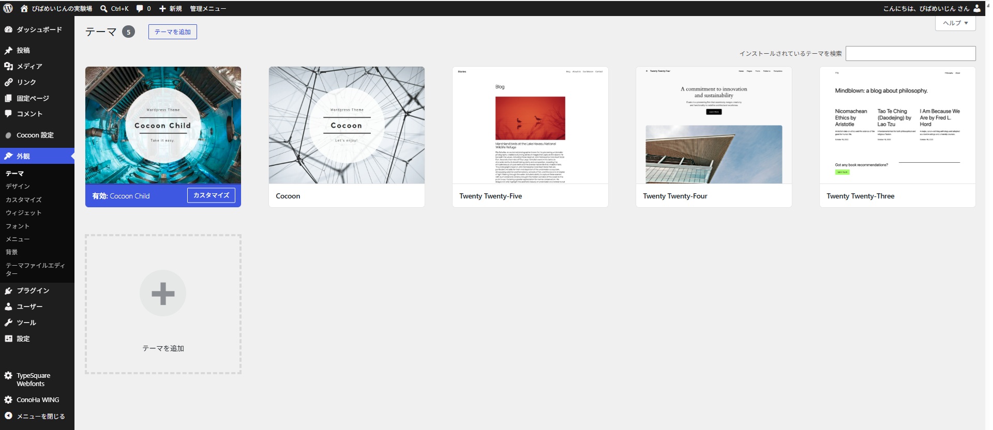Viewport: 993px width, 430px height.
Task: Focus the installed themes search field
Action: (x=910, y=54)
